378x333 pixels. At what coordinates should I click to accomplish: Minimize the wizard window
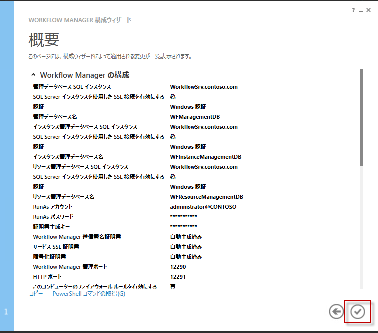pyautogui.click(x=361, y=11)
